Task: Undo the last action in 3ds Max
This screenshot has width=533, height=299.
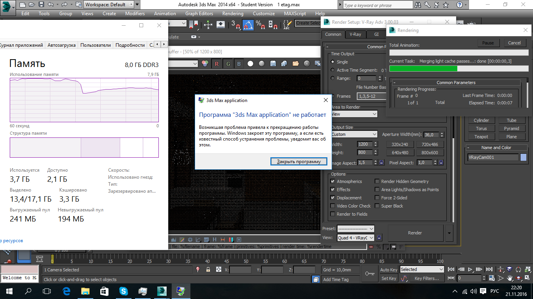Action: [x=50, y=5]
